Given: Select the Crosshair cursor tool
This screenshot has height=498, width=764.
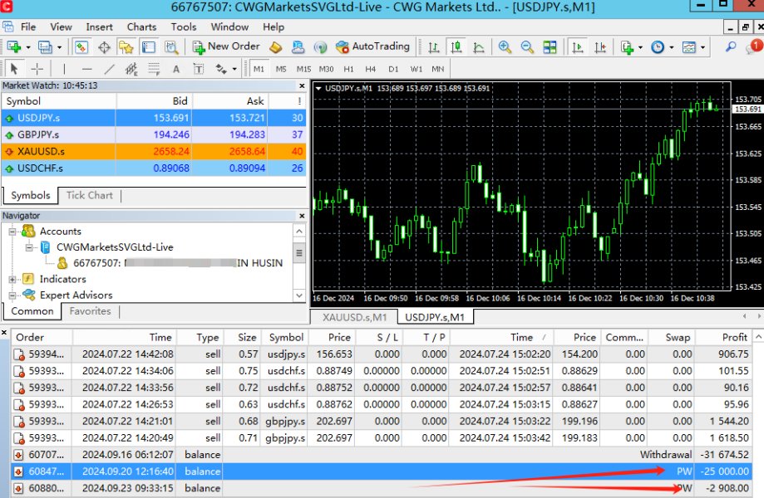Looking at the screenshot, I should [x=37, y=69].
